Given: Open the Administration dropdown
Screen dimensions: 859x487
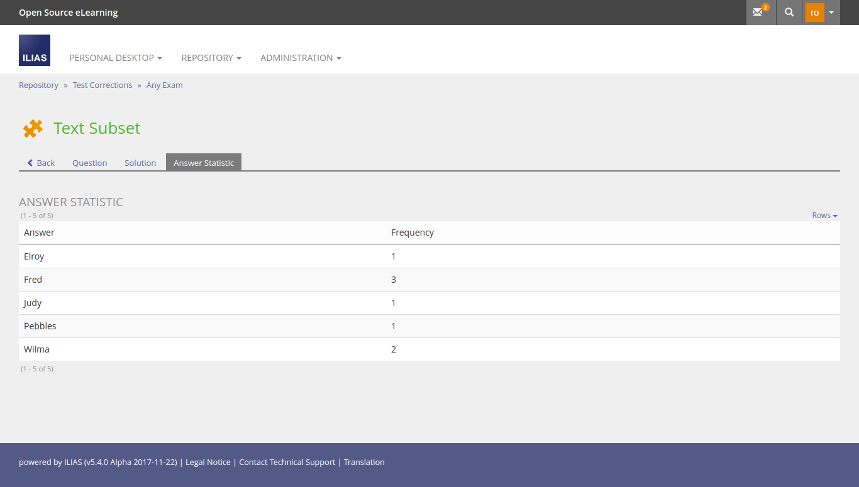Looking at the screenshot, I should point(301,58).
